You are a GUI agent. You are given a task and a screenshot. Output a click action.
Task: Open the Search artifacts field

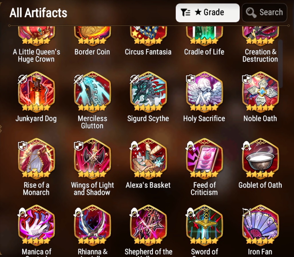pyautogui.click(x=264, y=13)
